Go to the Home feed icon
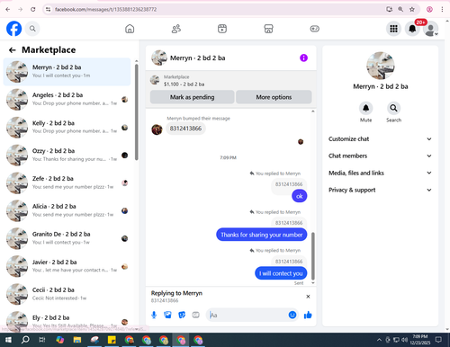The height and width of the screenshot is (347, 450). click(130, 29)
